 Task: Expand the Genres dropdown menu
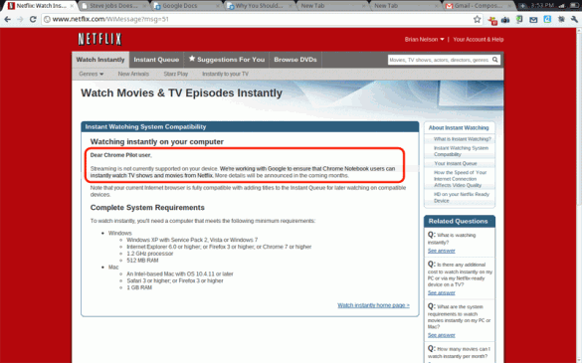coord(91,74)
